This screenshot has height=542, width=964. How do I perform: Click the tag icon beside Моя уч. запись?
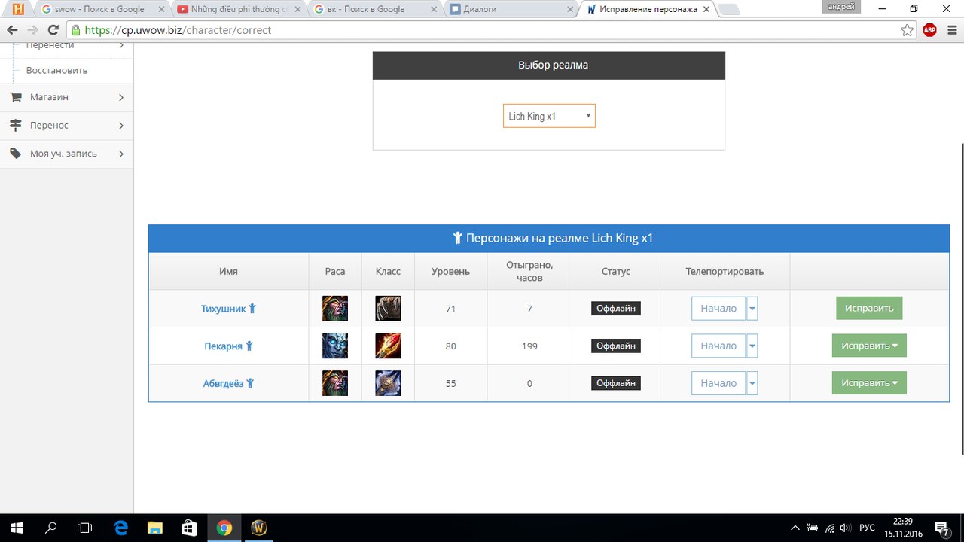(15, 154)
